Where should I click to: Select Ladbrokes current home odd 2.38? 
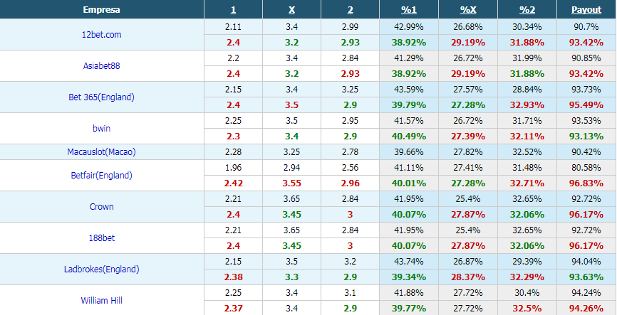click(234, 277)
